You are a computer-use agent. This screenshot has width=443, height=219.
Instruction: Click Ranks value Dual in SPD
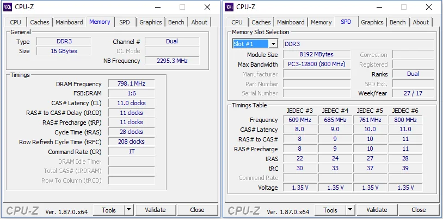tap(413, 74)
